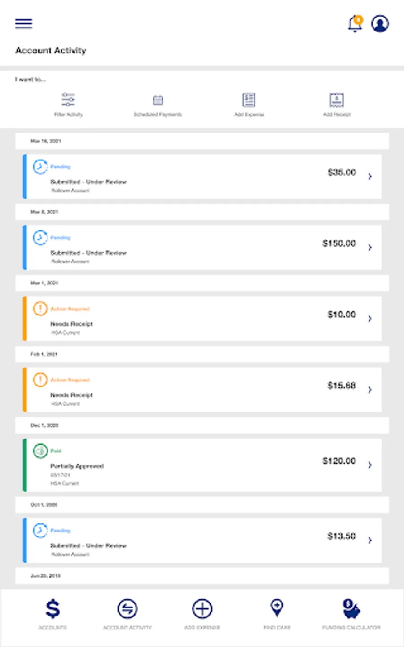The height and width of the screenshot is (647, 404).
Task: Open the $10.00 Needs Receipt entry
Action: [202, 319]
